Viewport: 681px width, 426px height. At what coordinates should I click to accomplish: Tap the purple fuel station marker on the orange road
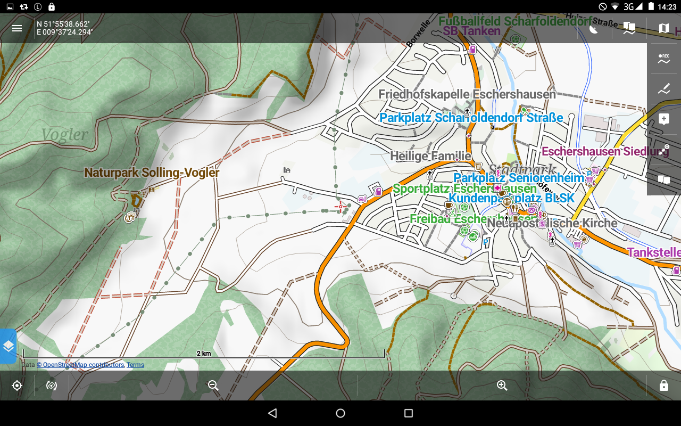(378, 191)
